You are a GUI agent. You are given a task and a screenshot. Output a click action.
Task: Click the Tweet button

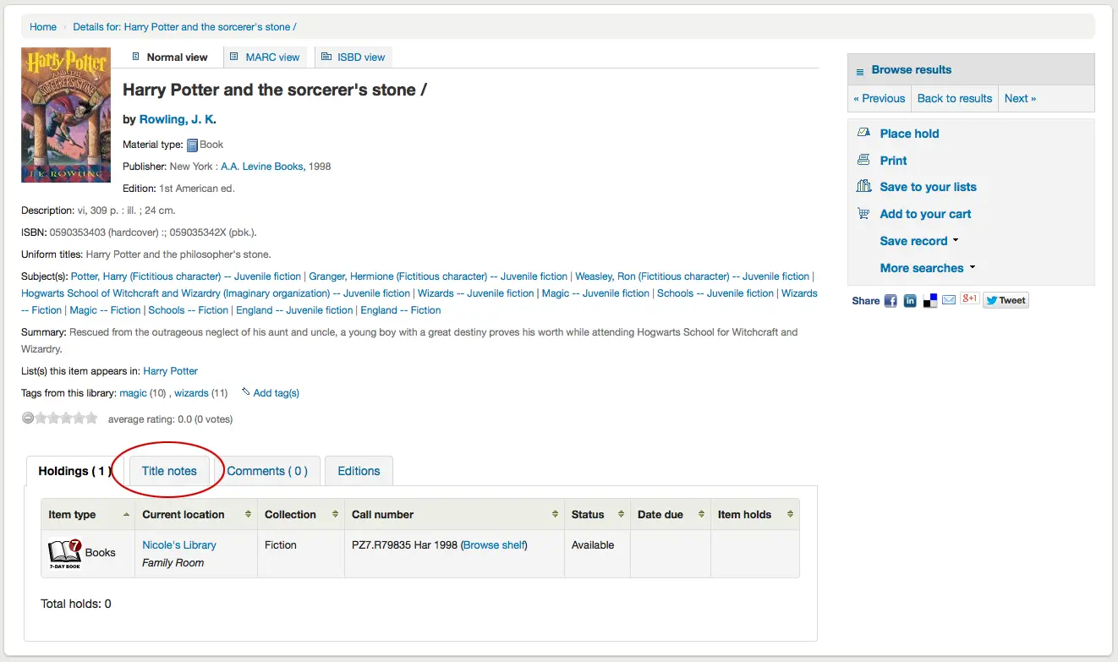[1006, 300]
